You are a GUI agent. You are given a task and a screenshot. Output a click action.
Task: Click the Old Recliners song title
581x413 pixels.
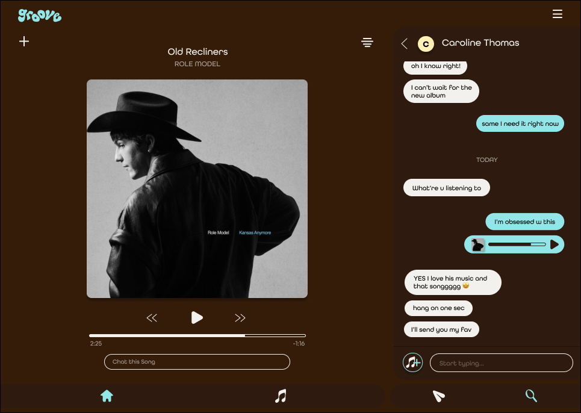[197, 52]
